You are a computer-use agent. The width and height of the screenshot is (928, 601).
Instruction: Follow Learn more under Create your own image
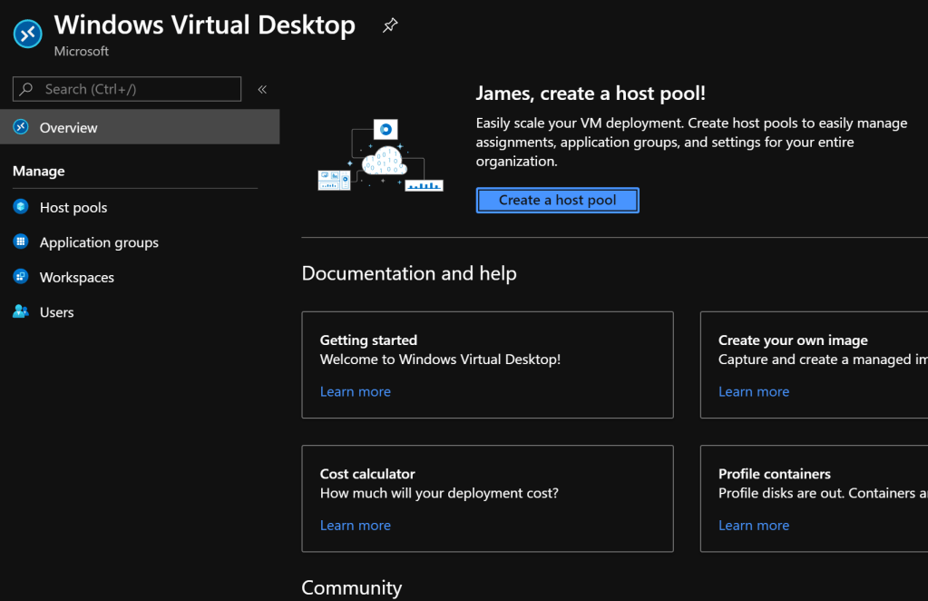(754, 391)
